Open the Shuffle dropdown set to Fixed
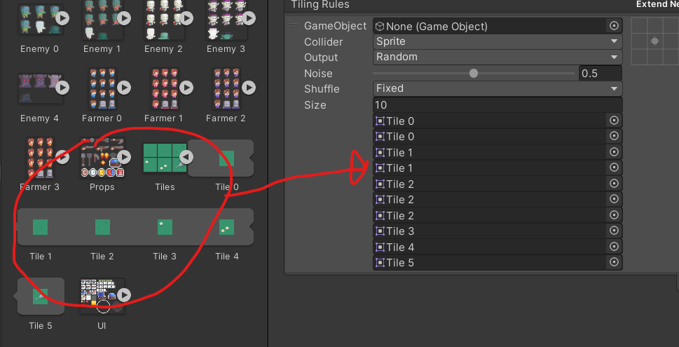Screen dimensions: 679x347 (x=498, y=88)
